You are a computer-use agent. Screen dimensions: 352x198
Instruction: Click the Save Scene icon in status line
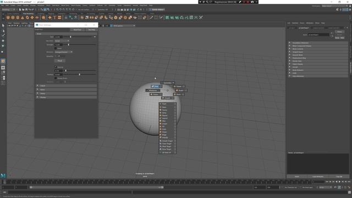coord(26,10)
